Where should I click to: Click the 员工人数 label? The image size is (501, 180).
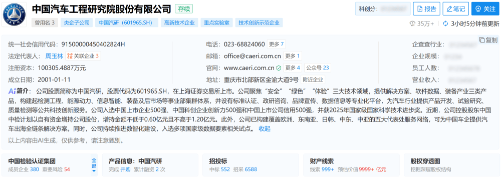click(425, 68)
